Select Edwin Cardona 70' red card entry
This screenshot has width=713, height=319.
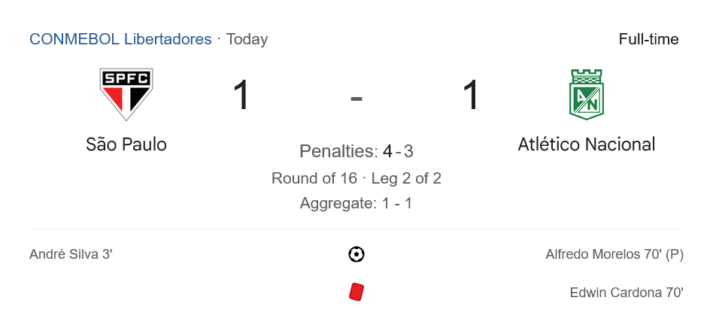click(626, 293)
